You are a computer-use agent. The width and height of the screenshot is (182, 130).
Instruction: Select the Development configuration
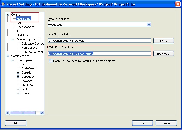26,60
